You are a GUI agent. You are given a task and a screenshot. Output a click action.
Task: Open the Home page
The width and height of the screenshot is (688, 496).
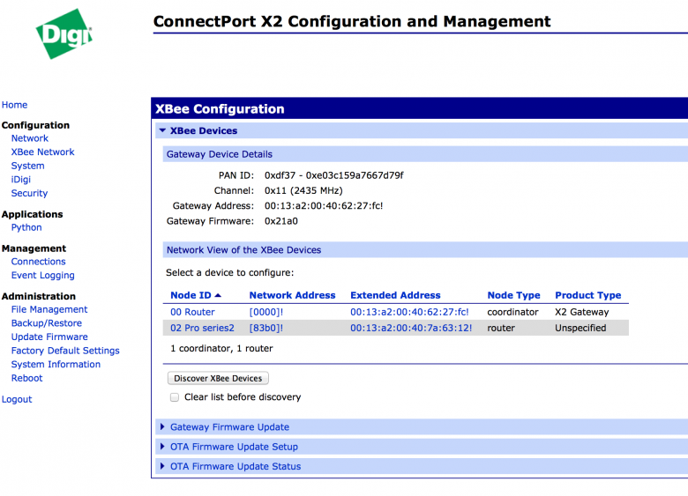pyautogui.click(x=14, y=105)
